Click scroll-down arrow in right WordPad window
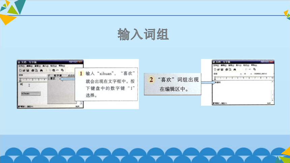 tap(272, 100)
